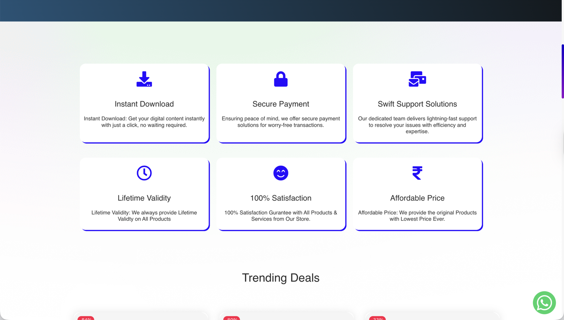Viewport: 564px width, 320px height.
Task: Select the Instant Download heading
Action: pos(144,104)
